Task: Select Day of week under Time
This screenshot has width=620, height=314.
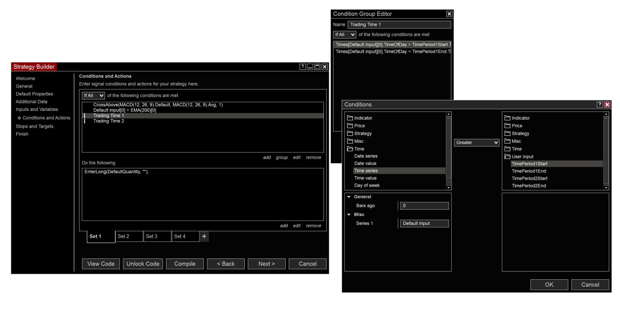Action: [367, 186]
